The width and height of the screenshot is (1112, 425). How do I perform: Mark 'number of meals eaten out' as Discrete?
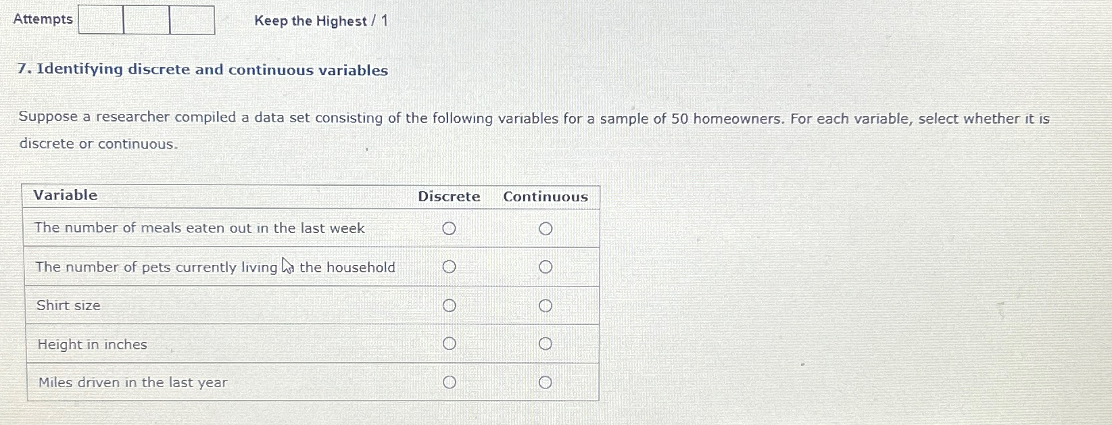(449, 228)
